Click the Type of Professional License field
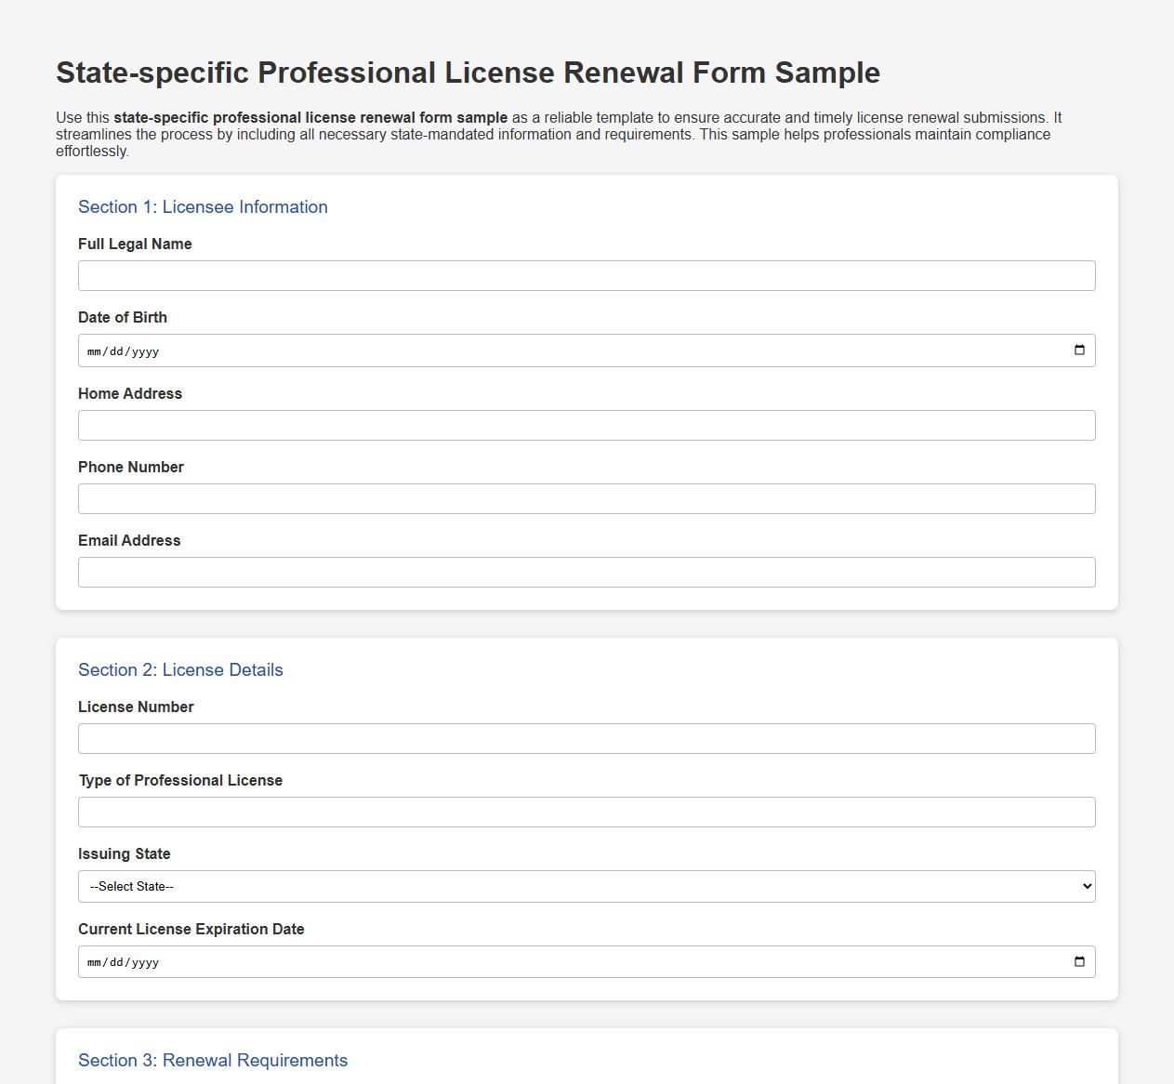1174x1084 pixels. click(586, 811)
